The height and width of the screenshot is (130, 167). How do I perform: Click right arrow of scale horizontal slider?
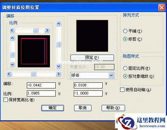point(47,30)
